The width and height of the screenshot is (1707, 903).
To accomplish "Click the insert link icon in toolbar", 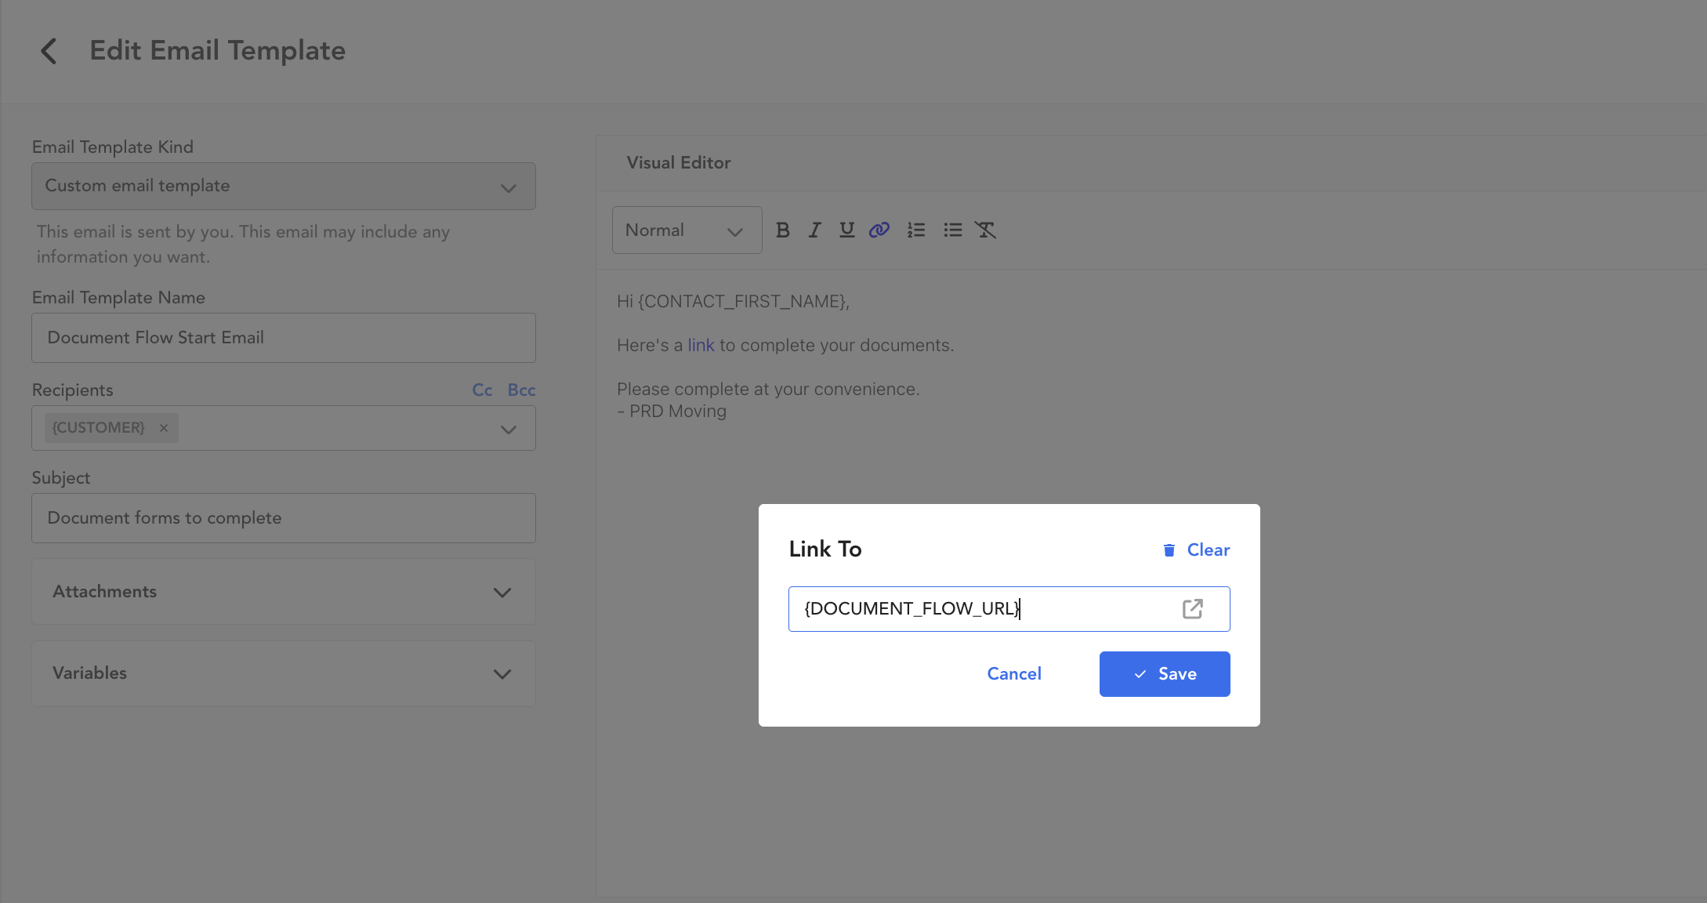I will tap(879, 230).
